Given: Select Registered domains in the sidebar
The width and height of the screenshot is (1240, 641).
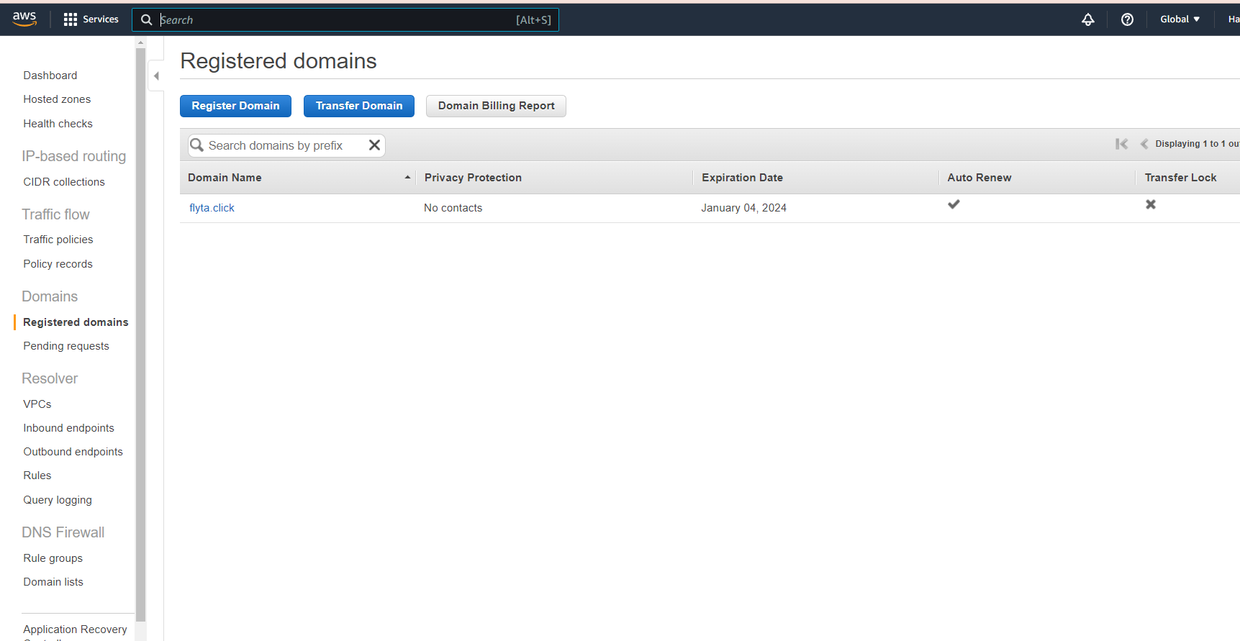Looking at the screenshot, I should [x=76, y=322].
